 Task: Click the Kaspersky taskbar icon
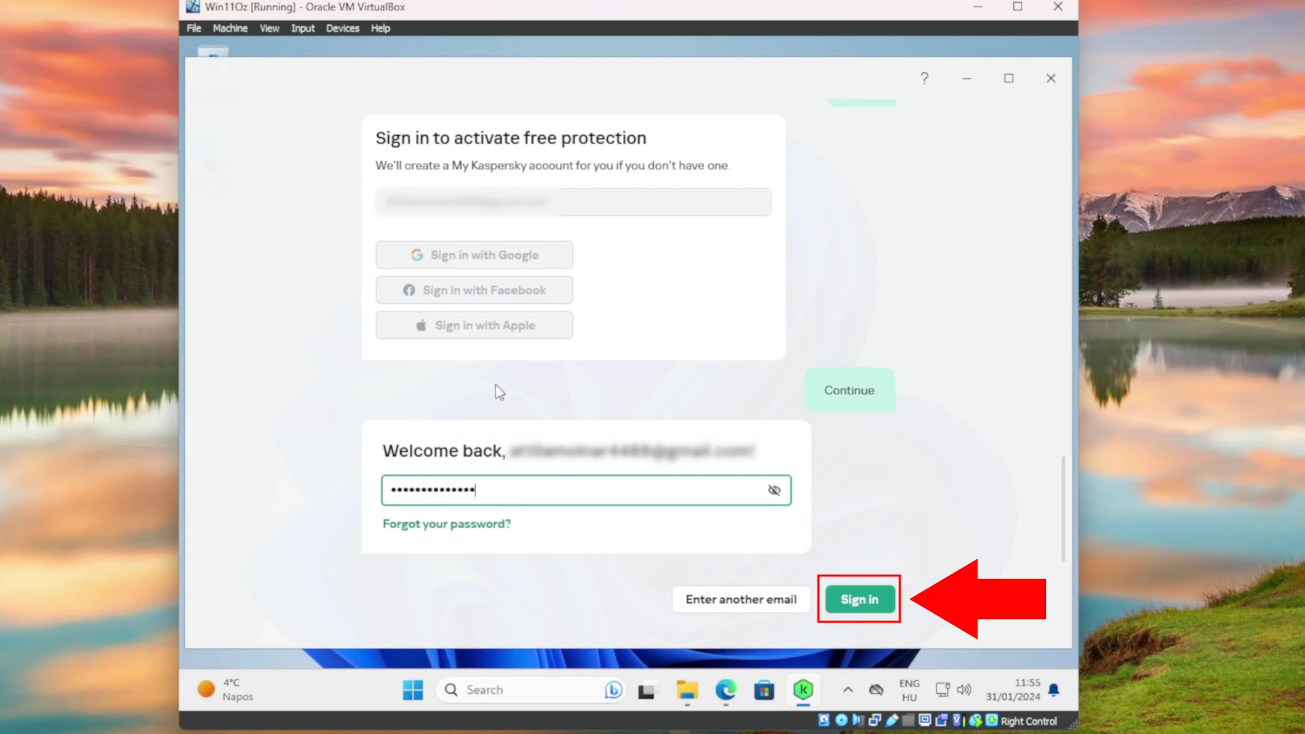803,689
